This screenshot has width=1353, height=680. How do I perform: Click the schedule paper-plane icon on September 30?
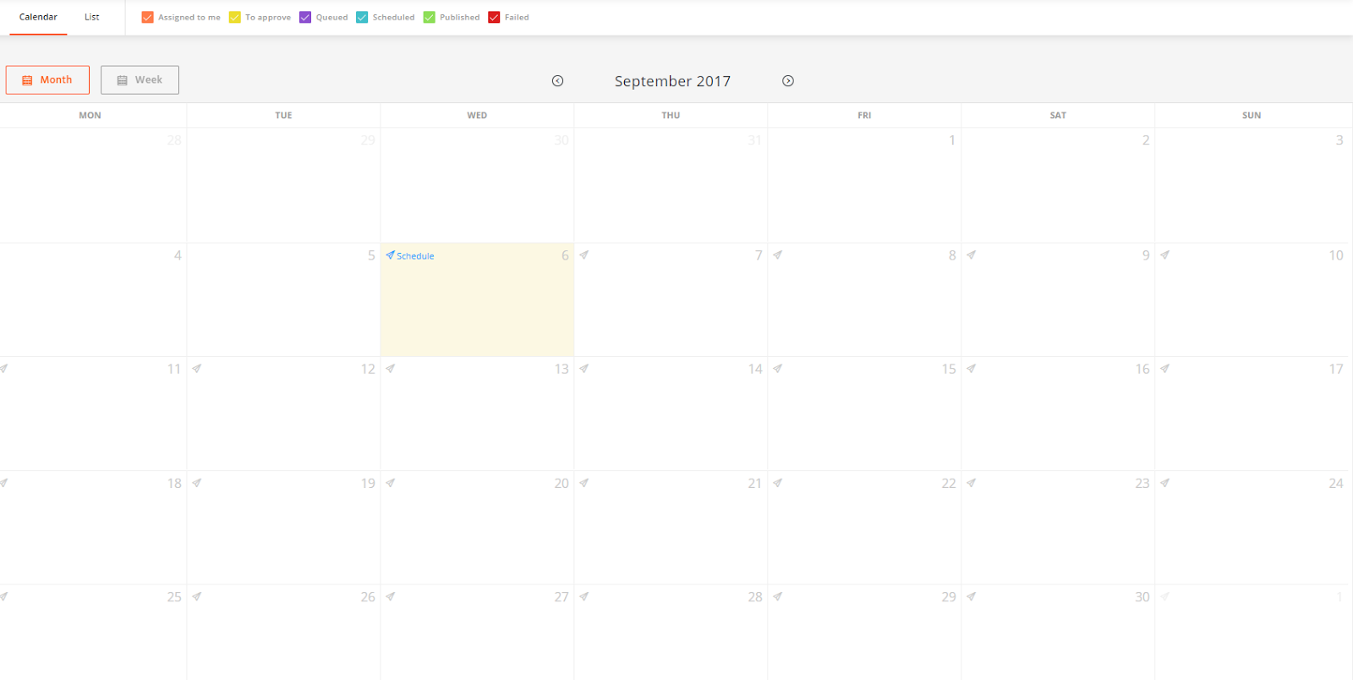tap(972, 596)
